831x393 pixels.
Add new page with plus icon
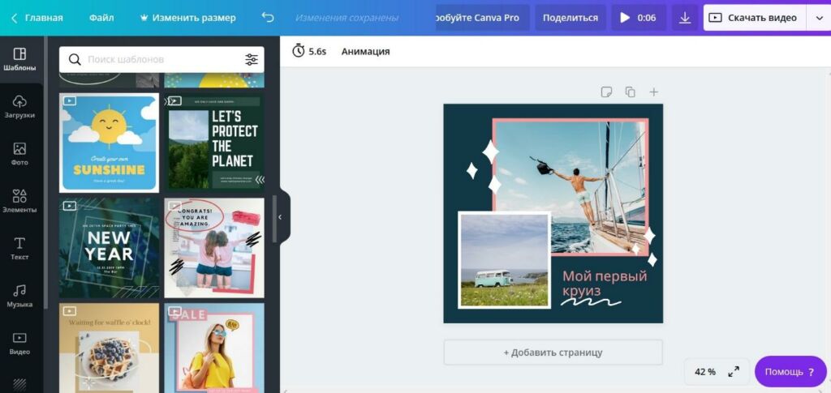[654, 92]
